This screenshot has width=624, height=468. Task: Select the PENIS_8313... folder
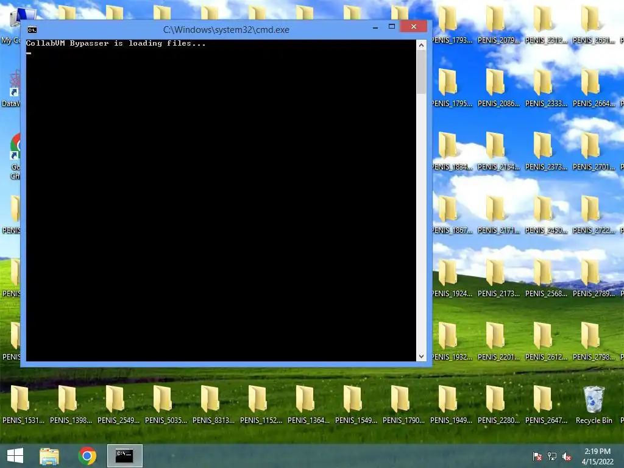(213, 405)
